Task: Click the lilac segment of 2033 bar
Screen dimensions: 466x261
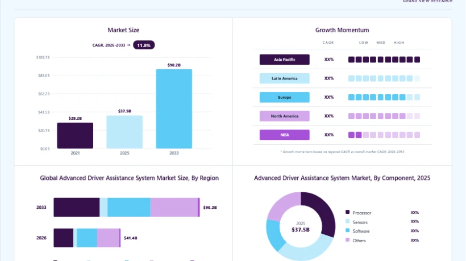Action: [174, 207]
